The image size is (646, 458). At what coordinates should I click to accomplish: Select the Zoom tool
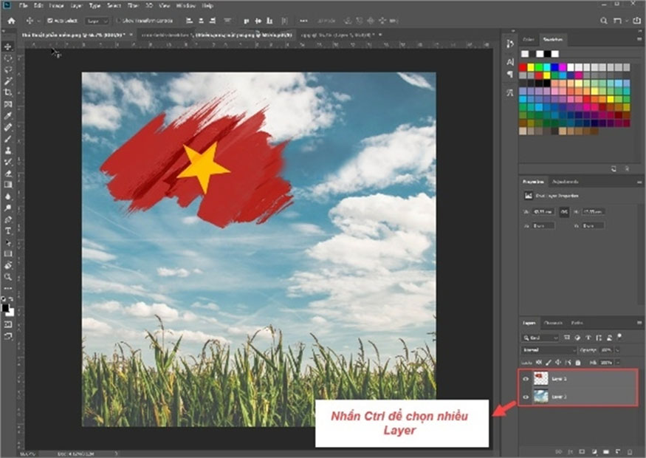(x=8, y=276)
